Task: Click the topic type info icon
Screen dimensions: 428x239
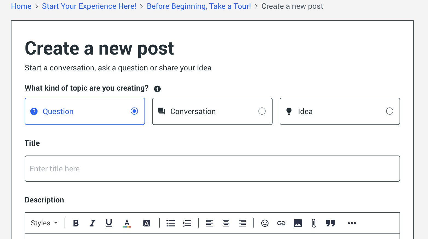Action: pos(157,89)
